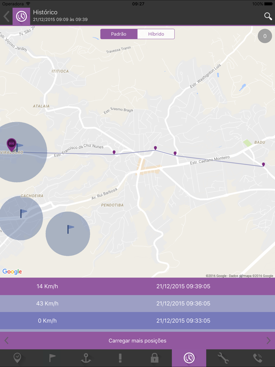Tap timestamp 21/12/2015 09:36:05

[183, 303]
